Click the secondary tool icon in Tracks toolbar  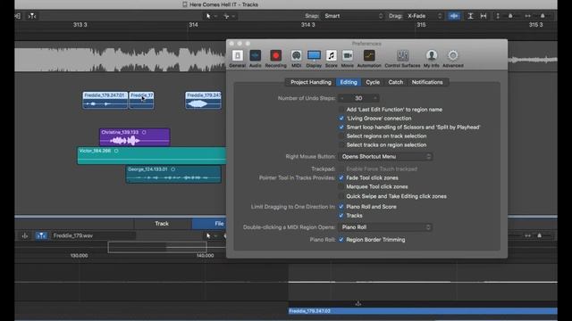pos(226,16)
